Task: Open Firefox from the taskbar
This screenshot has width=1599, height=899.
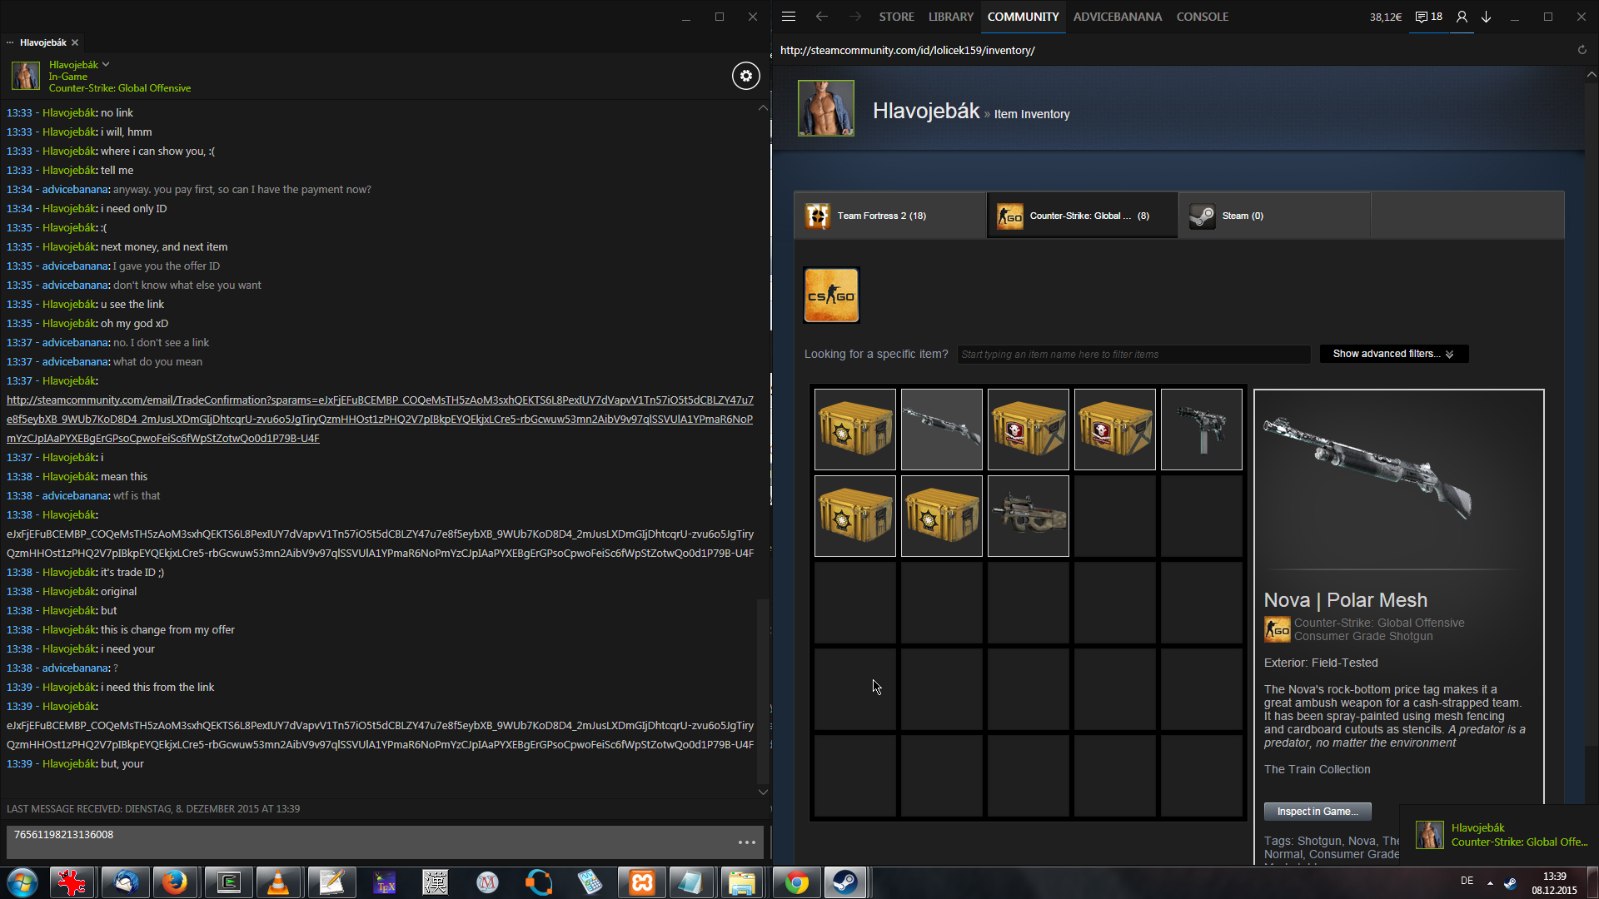Action: (x=175, y=882)
